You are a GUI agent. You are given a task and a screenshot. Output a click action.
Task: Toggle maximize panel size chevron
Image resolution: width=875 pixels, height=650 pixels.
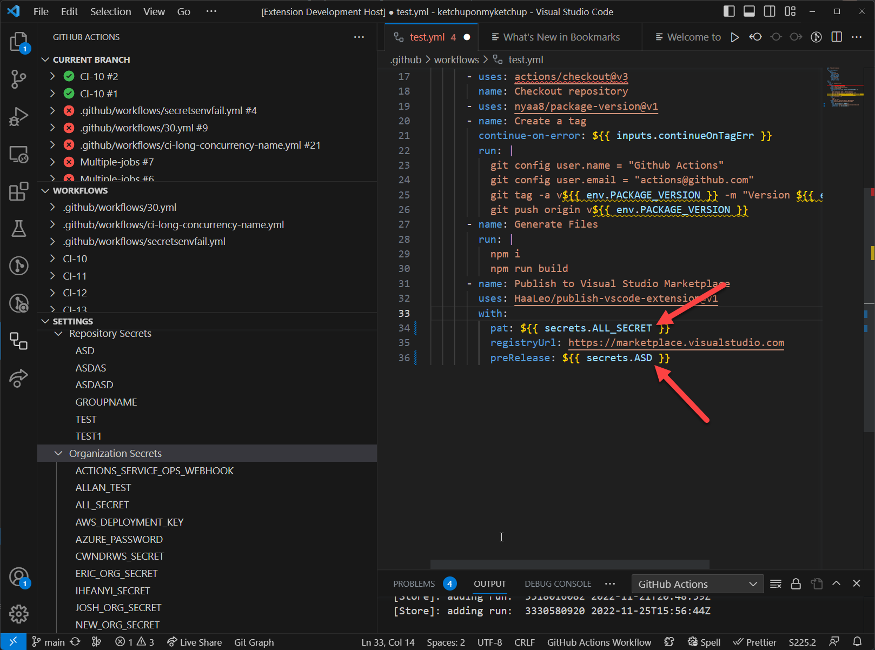click(837, 583)
